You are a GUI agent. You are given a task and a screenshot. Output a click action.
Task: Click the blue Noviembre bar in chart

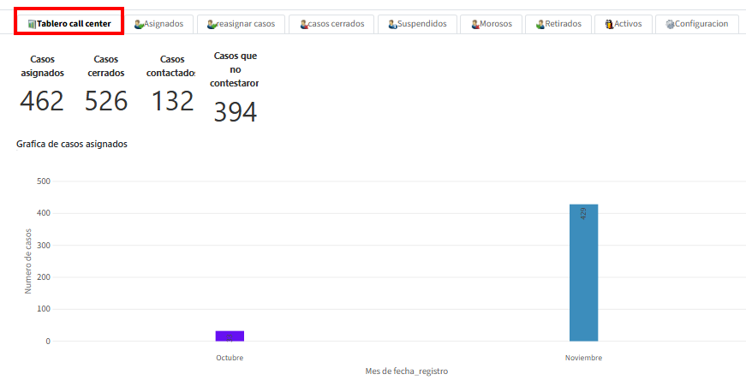pyautogui.click(x=583, y=272)
